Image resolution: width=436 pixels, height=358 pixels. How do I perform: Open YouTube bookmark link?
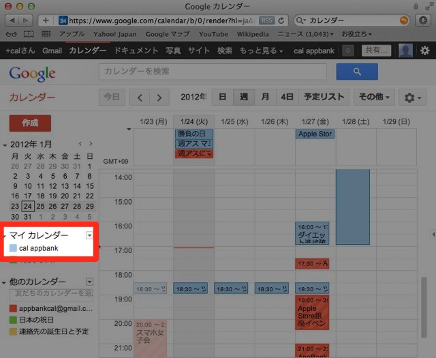point(213,34)
